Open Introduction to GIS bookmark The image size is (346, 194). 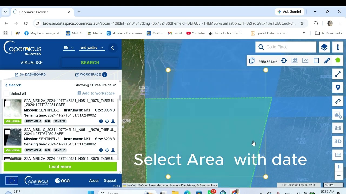[x=227, y=33]
